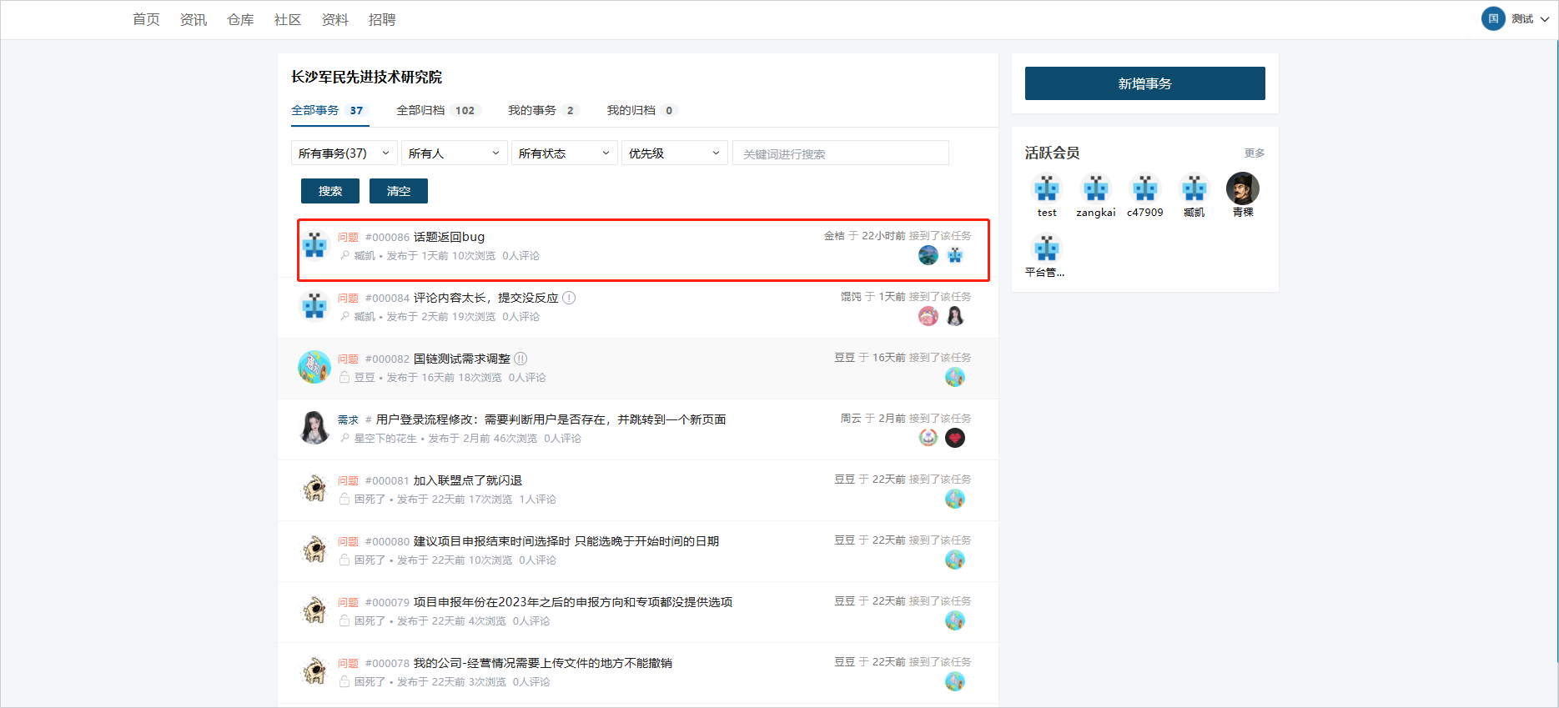Click the info icon beside issue #000084
The image size is (1559, 708).
click(569, 298)
